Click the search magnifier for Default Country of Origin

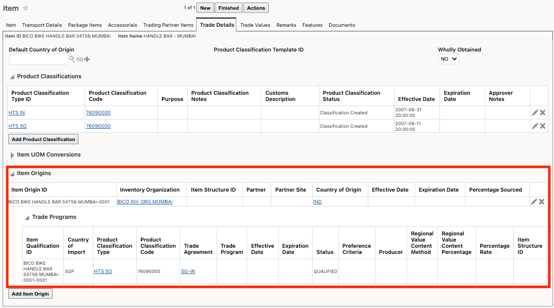click(x=72, y=59)
